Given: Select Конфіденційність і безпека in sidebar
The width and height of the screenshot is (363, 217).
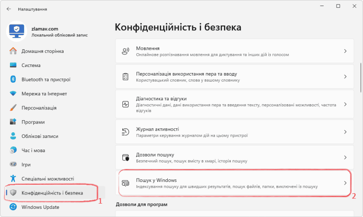Looking at the screenshot, I should (x=55, y=193).
